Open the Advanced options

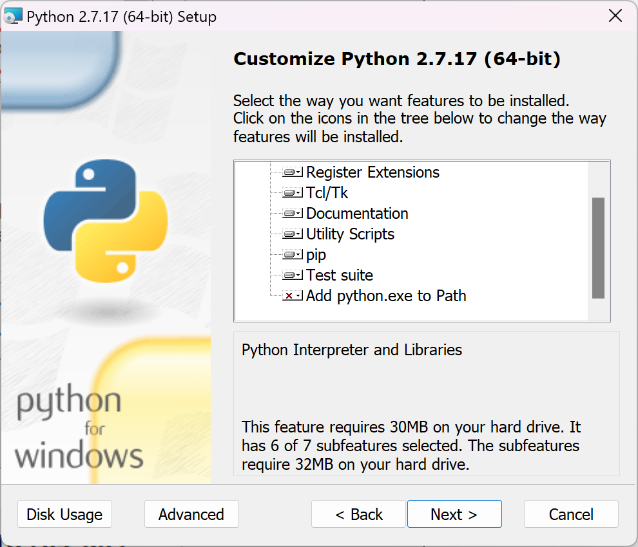[x=191, y=514]
